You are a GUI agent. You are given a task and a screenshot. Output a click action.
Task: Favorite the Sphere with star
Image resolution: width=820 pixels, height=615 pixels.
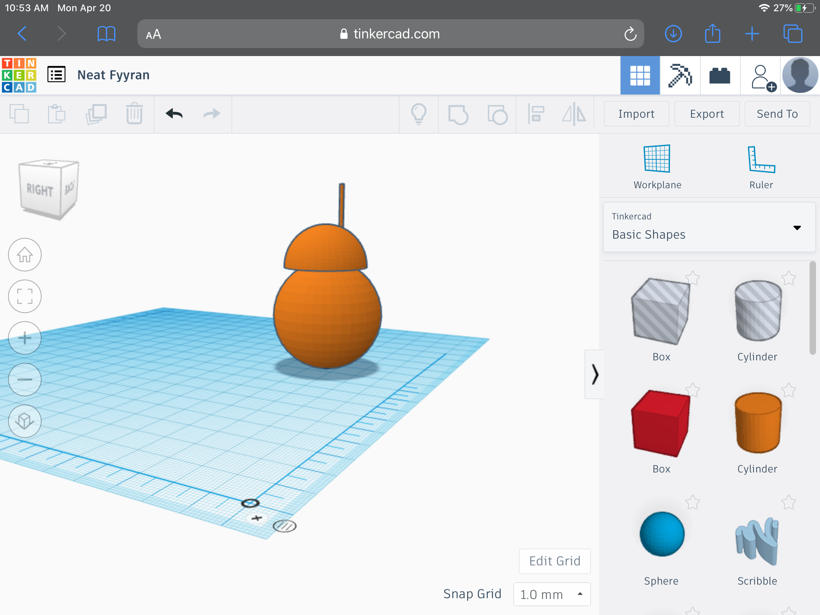(x=693, y=502)
